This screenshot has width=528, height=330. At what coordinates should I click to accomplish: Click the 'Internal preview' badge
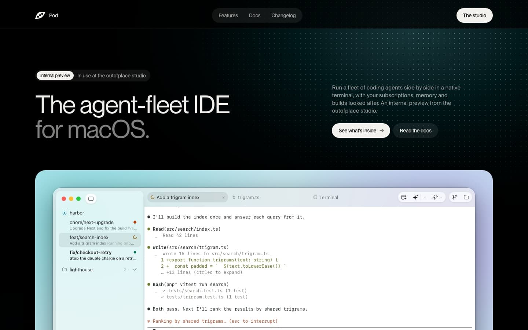[x=55, y=76]
